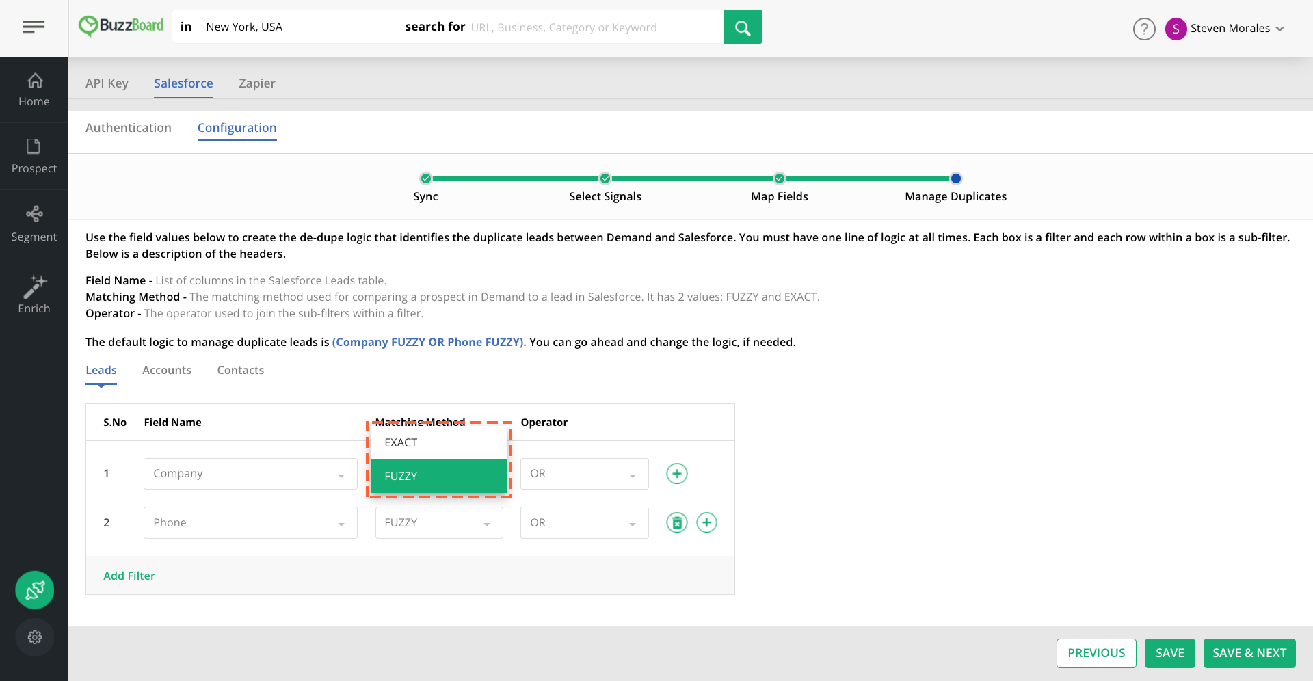Click the S.No column header

point(115,423)
